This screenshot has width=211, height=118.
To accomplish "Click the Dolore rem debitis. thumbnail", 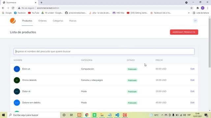I will pyautogui.click(x=17, y=103).
